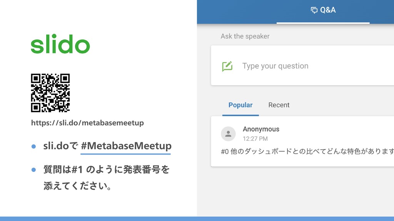Click the Anonymous user avatar icon

[228, 134]
